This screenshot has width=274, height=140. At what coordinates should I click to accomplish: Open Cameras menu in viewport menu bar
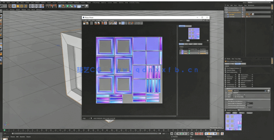[12, 10]
